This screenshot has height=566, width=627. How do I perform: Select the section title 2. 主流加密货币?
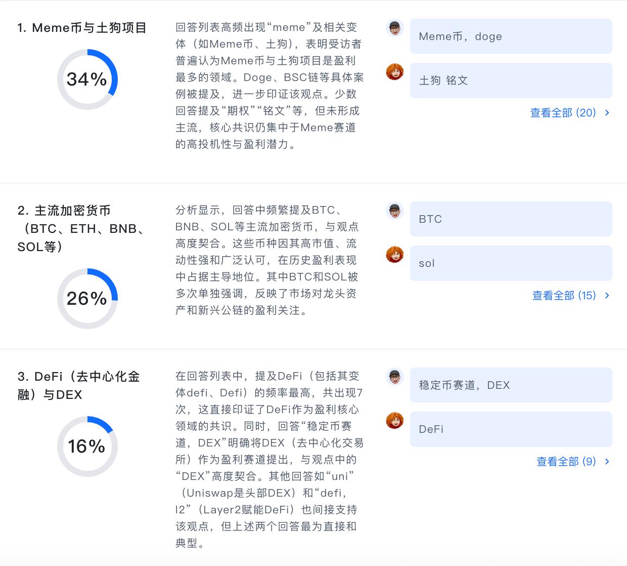click(64, 210)
